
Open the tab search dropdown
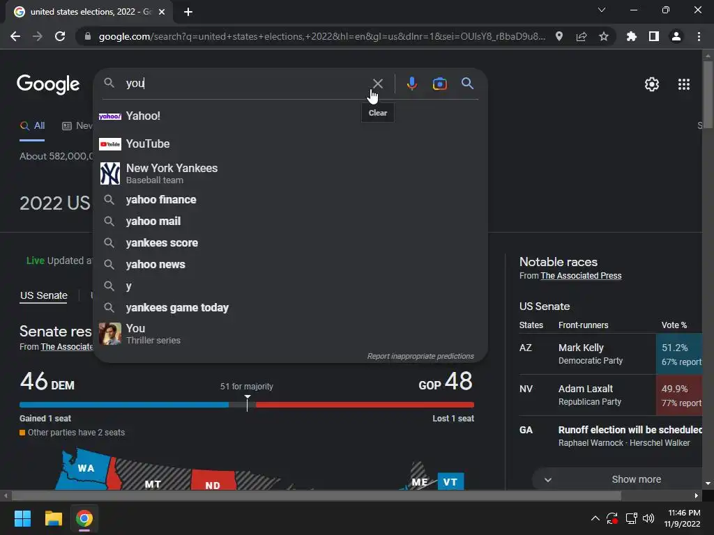[602, 10]
